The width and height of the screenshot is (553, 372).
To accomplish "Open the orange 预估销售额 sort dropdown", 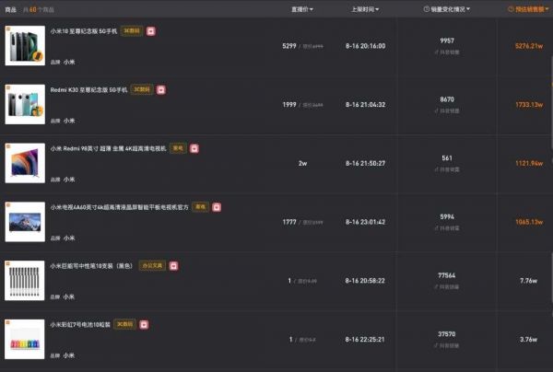I will coord(547,9).
